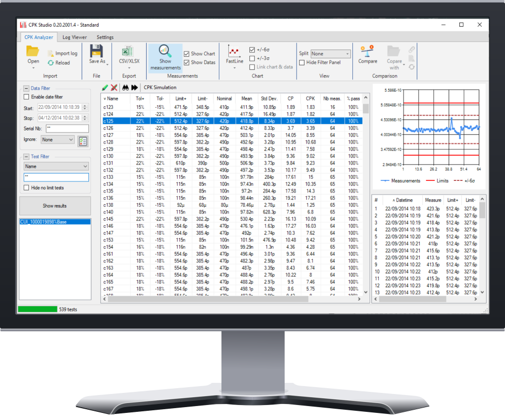Image resolution: width=505 pixels, height=415 pixels.
Task: Collapse the Test Filter section
Action: click(x=26, y=156)
